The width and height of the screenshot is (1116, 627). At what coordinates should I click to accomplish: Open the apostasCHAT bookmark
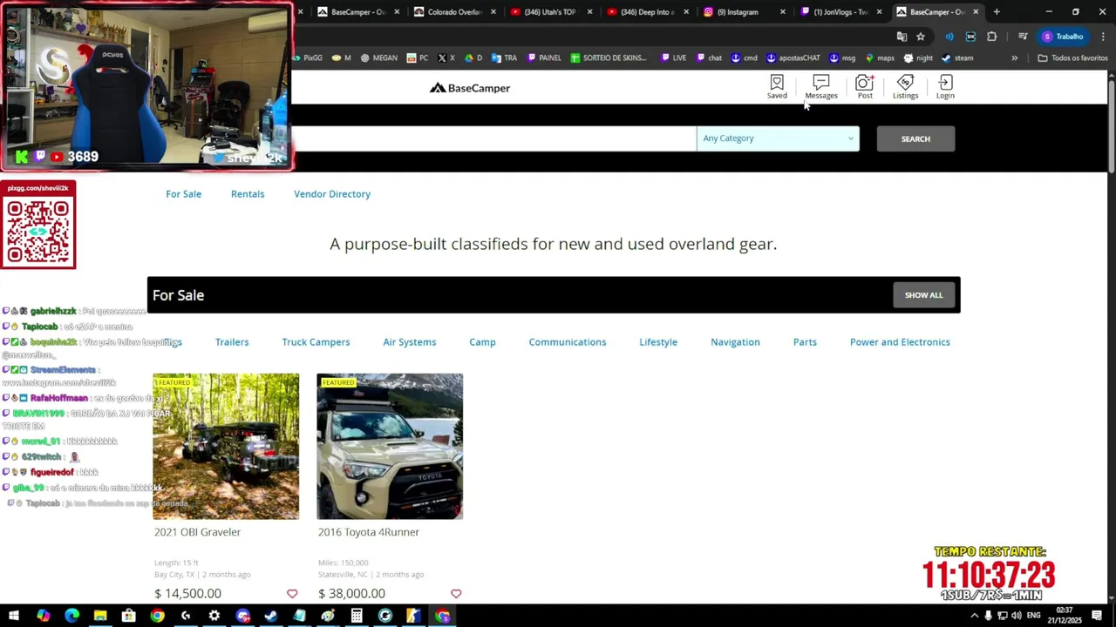[793, 58]
